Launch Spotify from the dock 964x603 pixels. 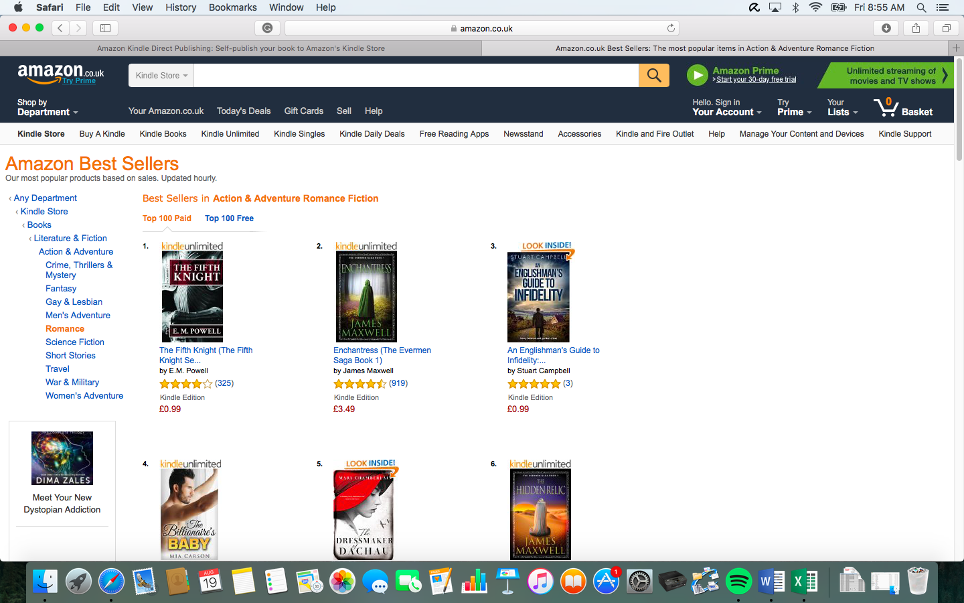(738, 582)
